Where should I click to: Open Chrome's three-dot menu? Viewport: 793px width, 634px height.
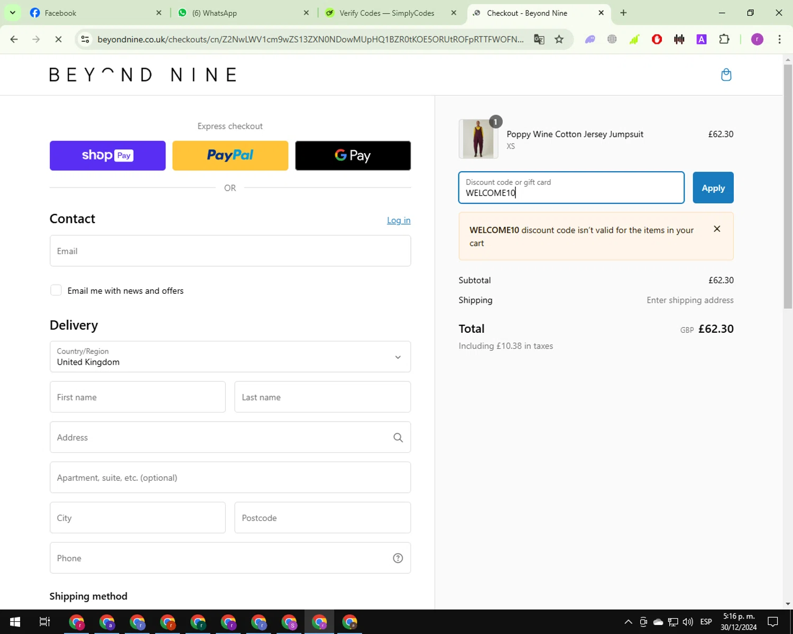(779, 39)
